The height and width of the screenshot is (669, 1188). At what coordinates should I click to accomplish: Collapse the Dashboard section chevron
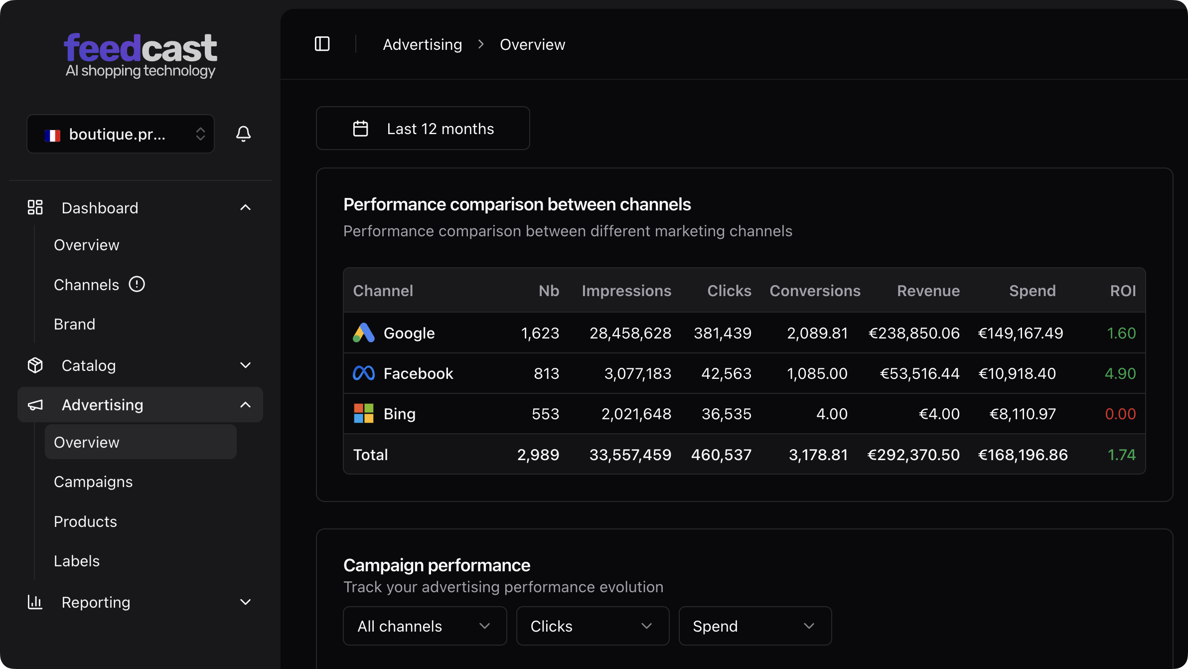point(245,207)
